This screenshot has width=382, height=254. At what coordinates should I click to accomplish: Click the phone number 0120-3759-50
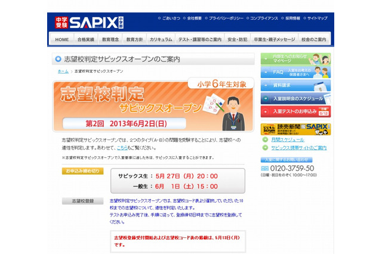click(x=292, y=168)
